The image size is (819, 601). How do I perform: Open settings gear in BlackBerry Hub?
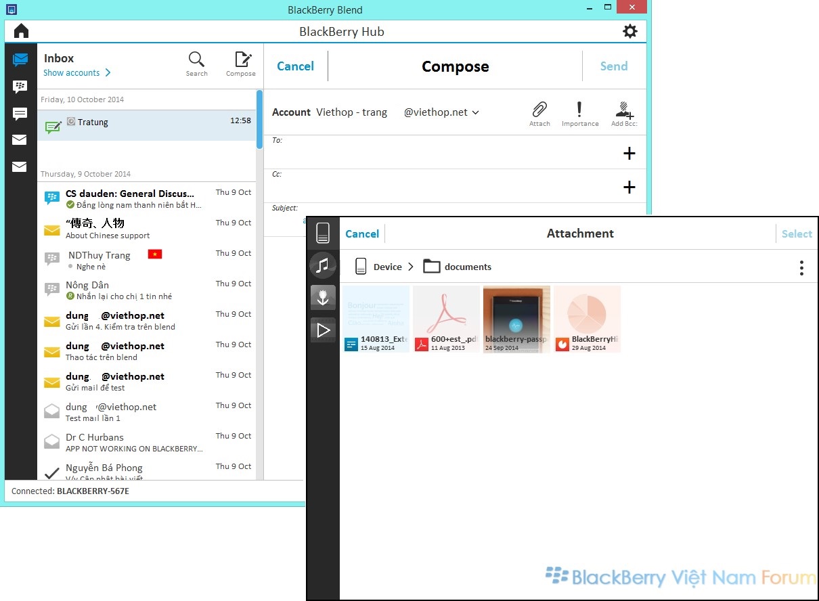pos(629,31)
